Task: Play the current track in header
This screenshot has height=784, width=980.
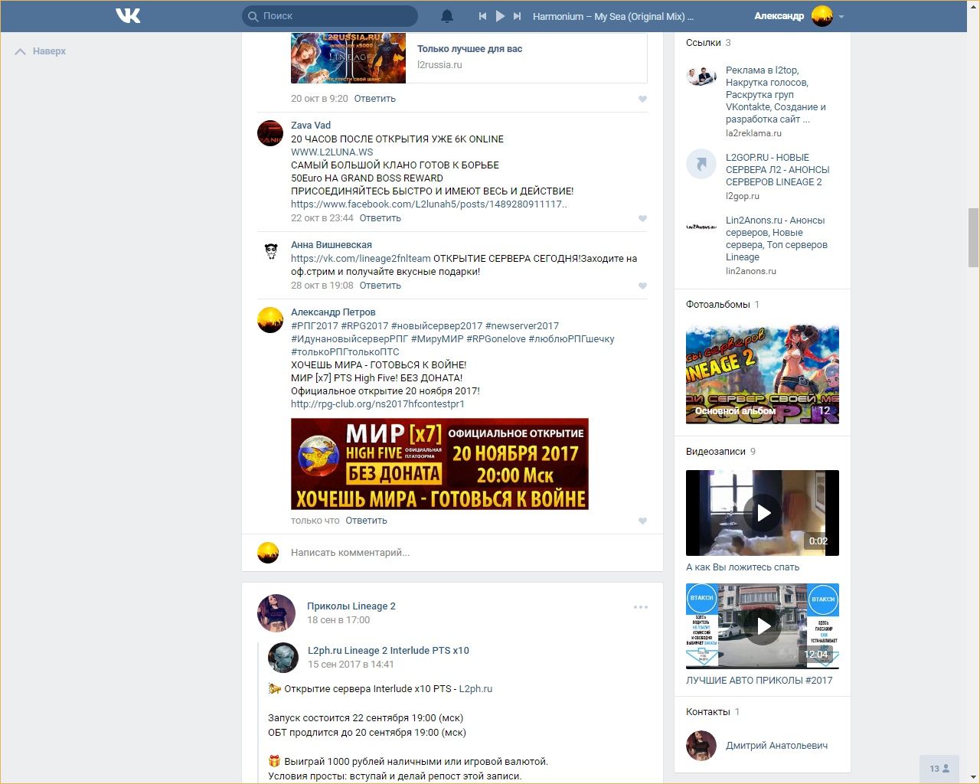Action: 500,16
